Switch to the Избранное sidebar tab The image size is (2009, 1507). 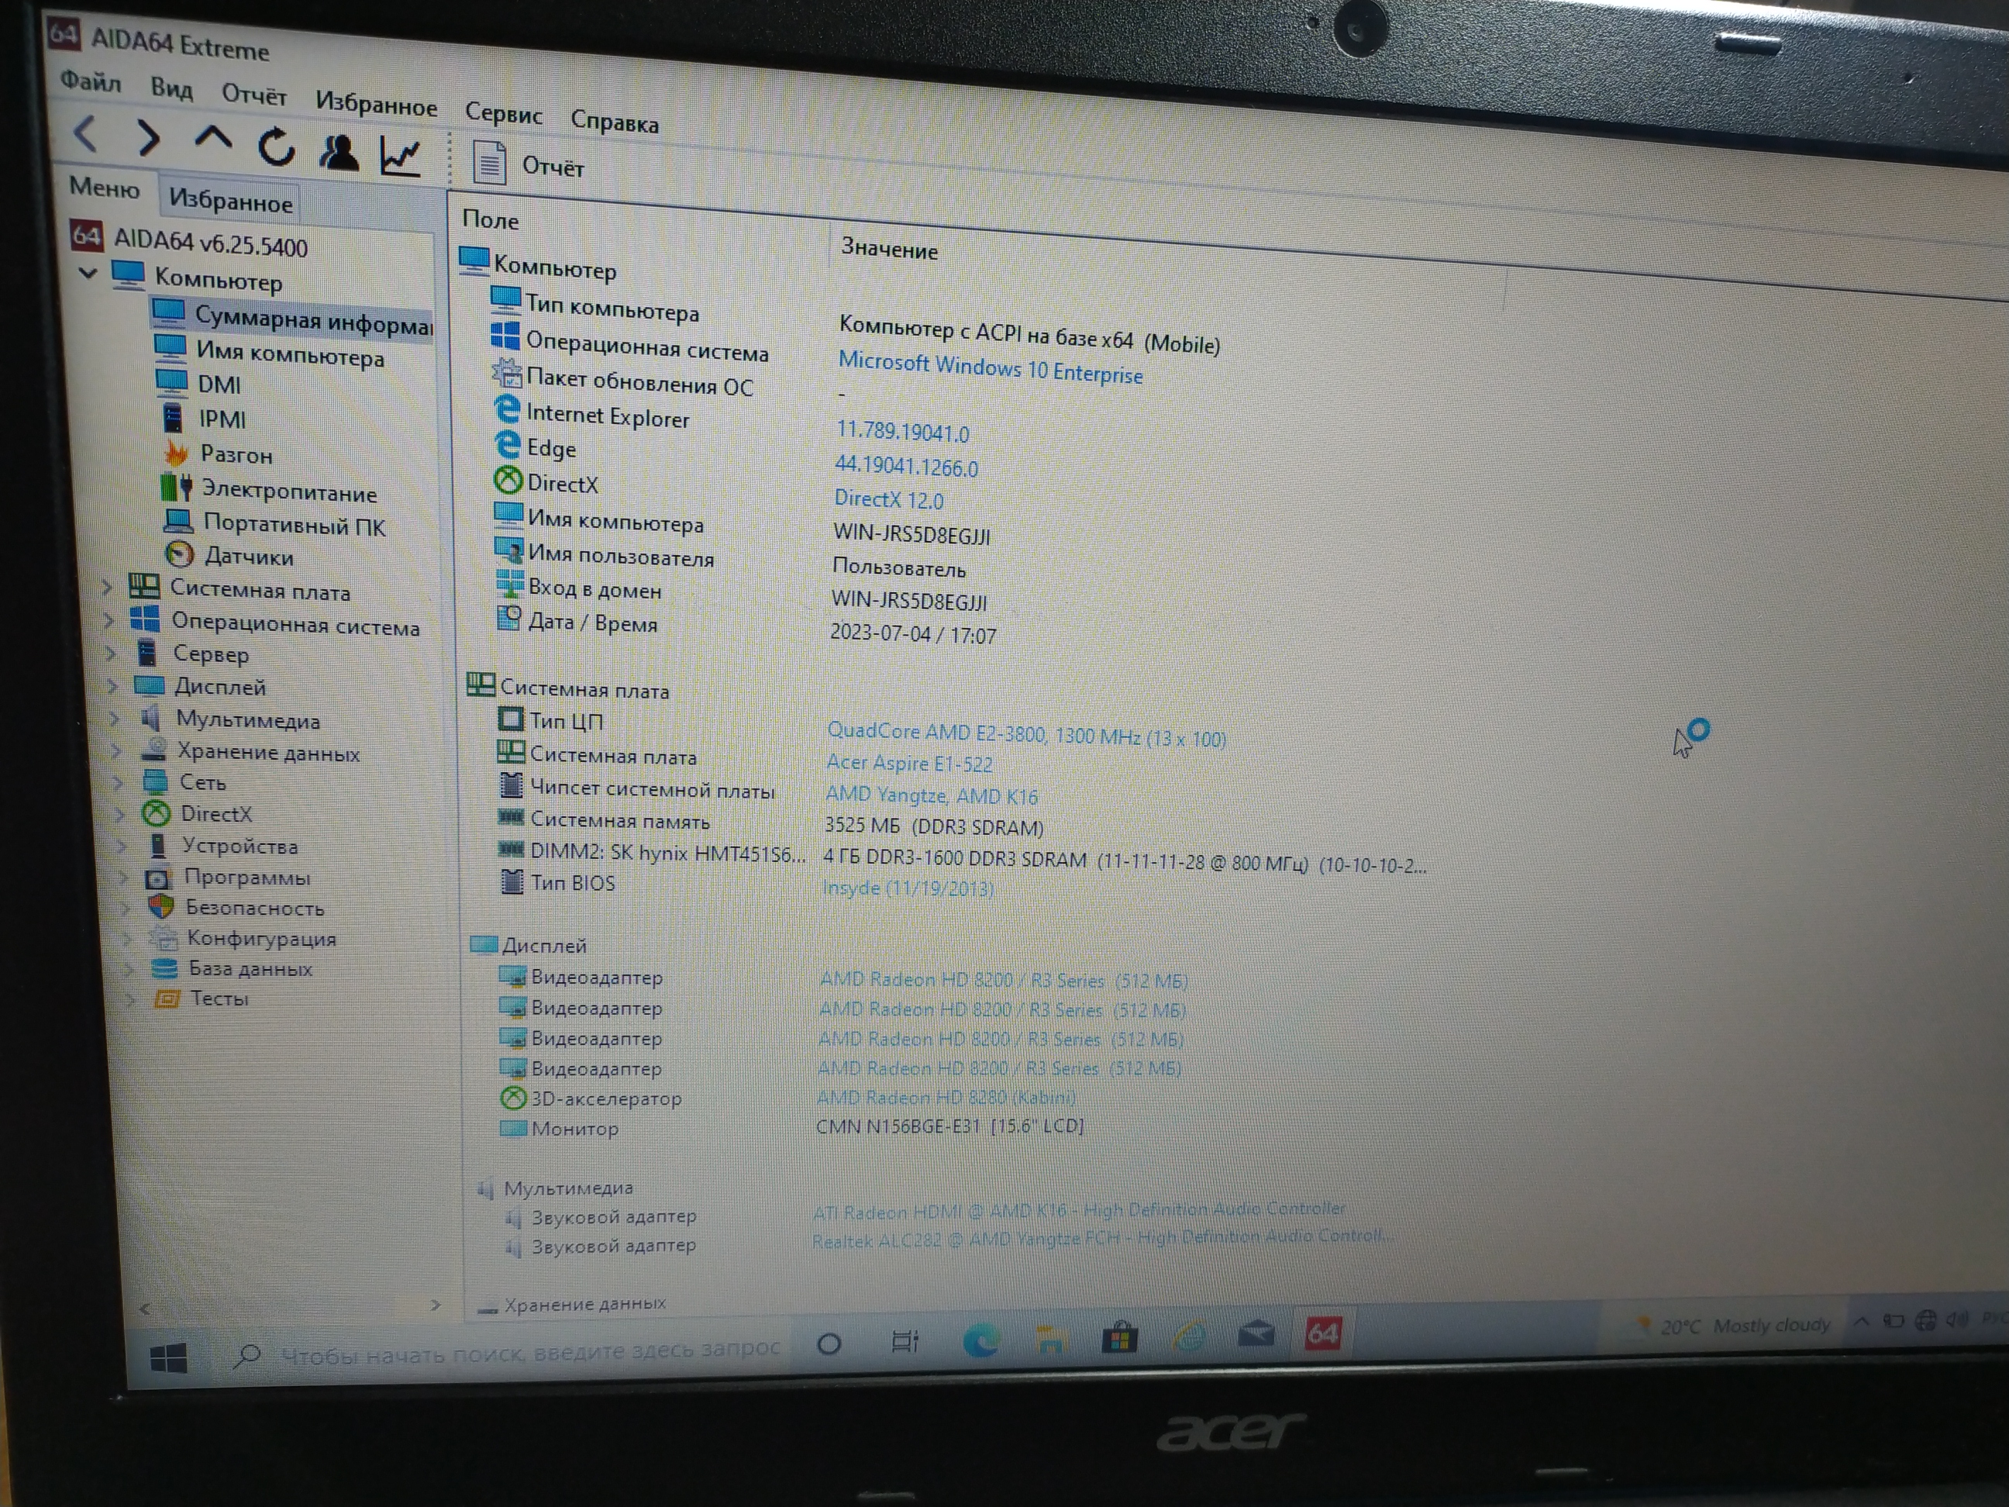tap(231, 200)
